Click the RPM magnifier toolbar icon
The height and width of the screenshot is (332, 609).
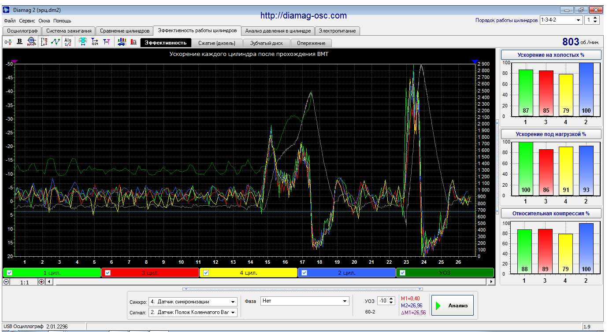click(x=31, y=42)
